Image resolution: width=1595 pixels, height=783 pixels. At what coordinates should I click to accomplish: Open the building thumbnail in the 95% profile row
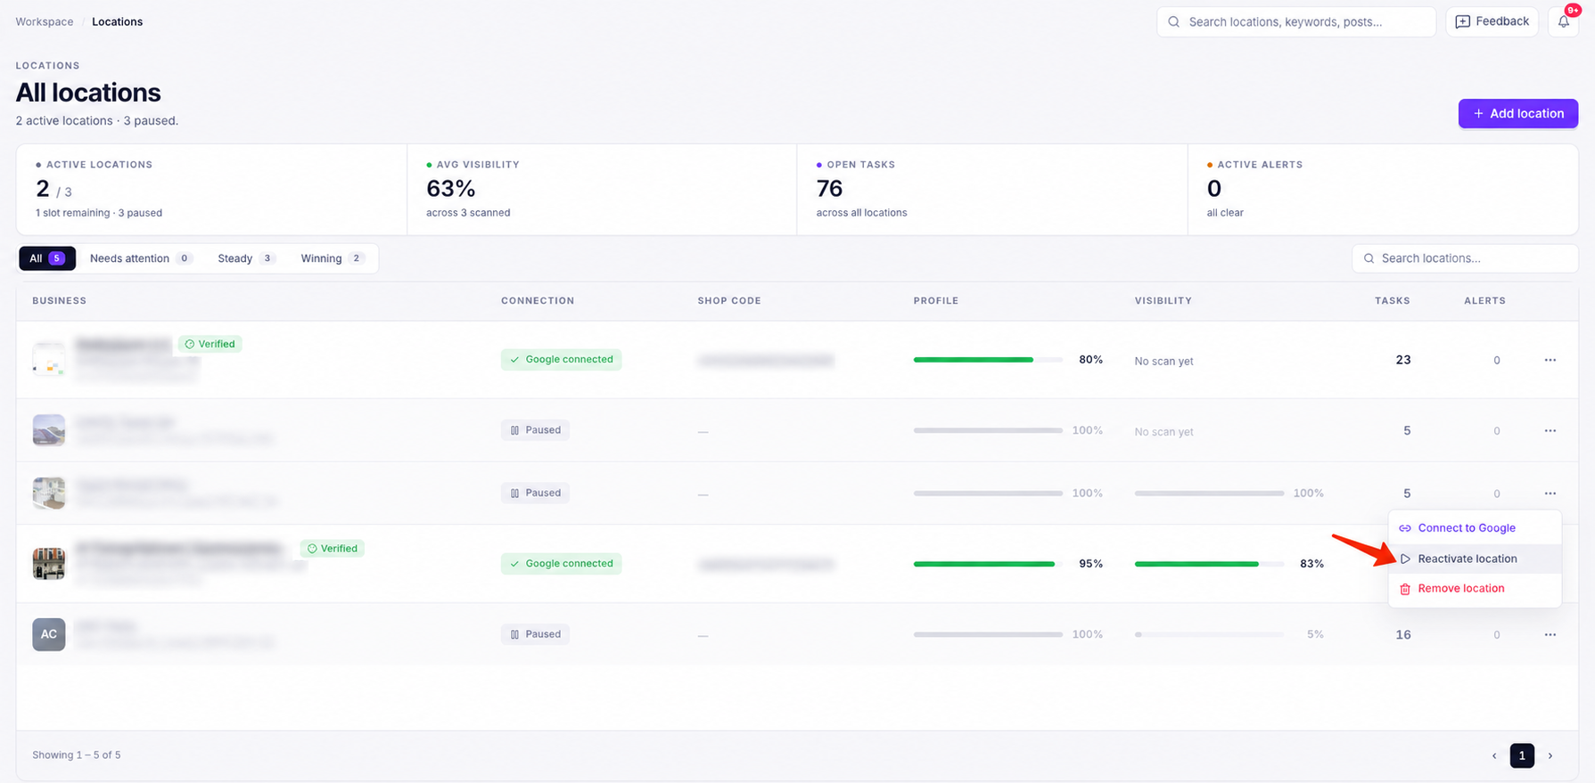(49, 564)
